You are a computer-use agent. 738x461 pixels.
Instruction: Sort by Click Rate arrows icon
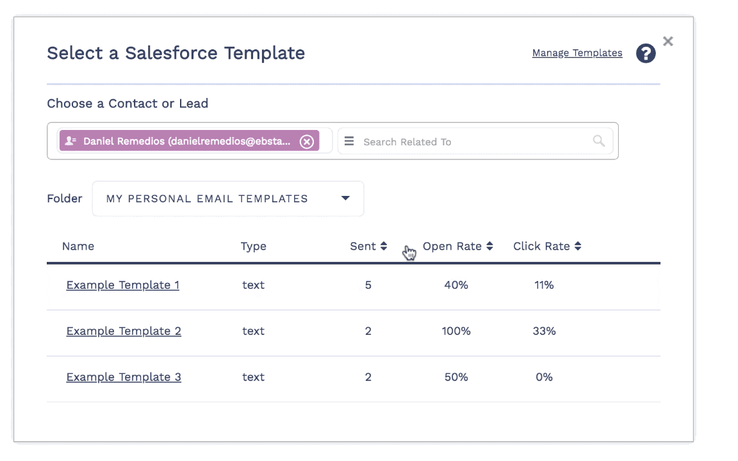578,247
